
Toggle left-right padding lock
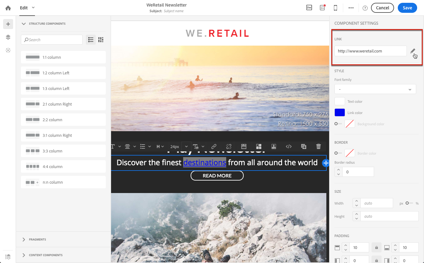(377, 260)
